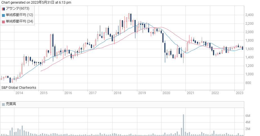This screenshot has width=260, height=136.
Task: Click the 1,800 price axis label
Action: pos(249,40)
